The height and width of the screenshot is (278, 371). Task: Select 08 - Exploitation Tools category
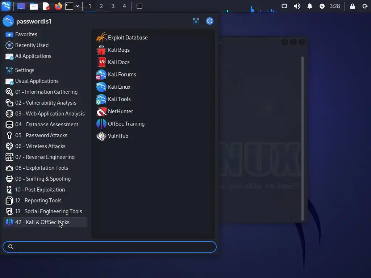[x=45, y=168]
